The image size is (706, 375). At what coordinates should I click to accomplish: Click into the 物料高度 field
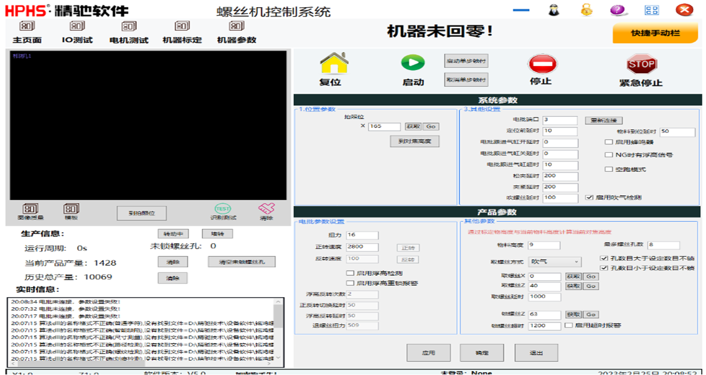tap(544, 245)
